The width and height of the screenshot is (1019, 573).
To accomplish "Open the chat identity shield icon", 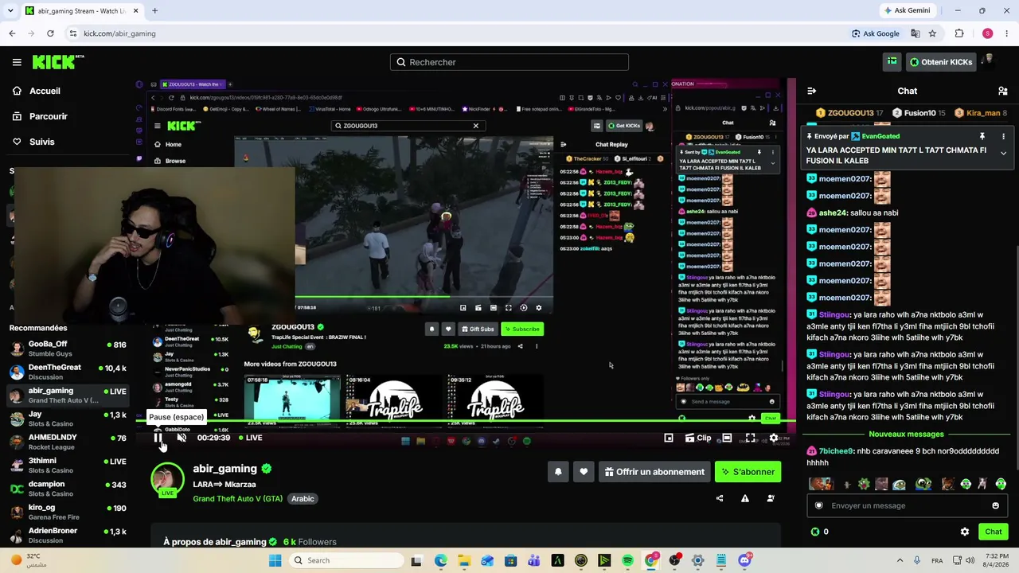I will [x=819, y=505].
